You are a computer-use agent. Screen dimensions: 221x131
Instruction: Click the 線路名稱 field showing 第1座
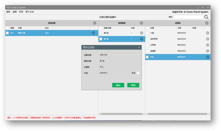point(119,61)
